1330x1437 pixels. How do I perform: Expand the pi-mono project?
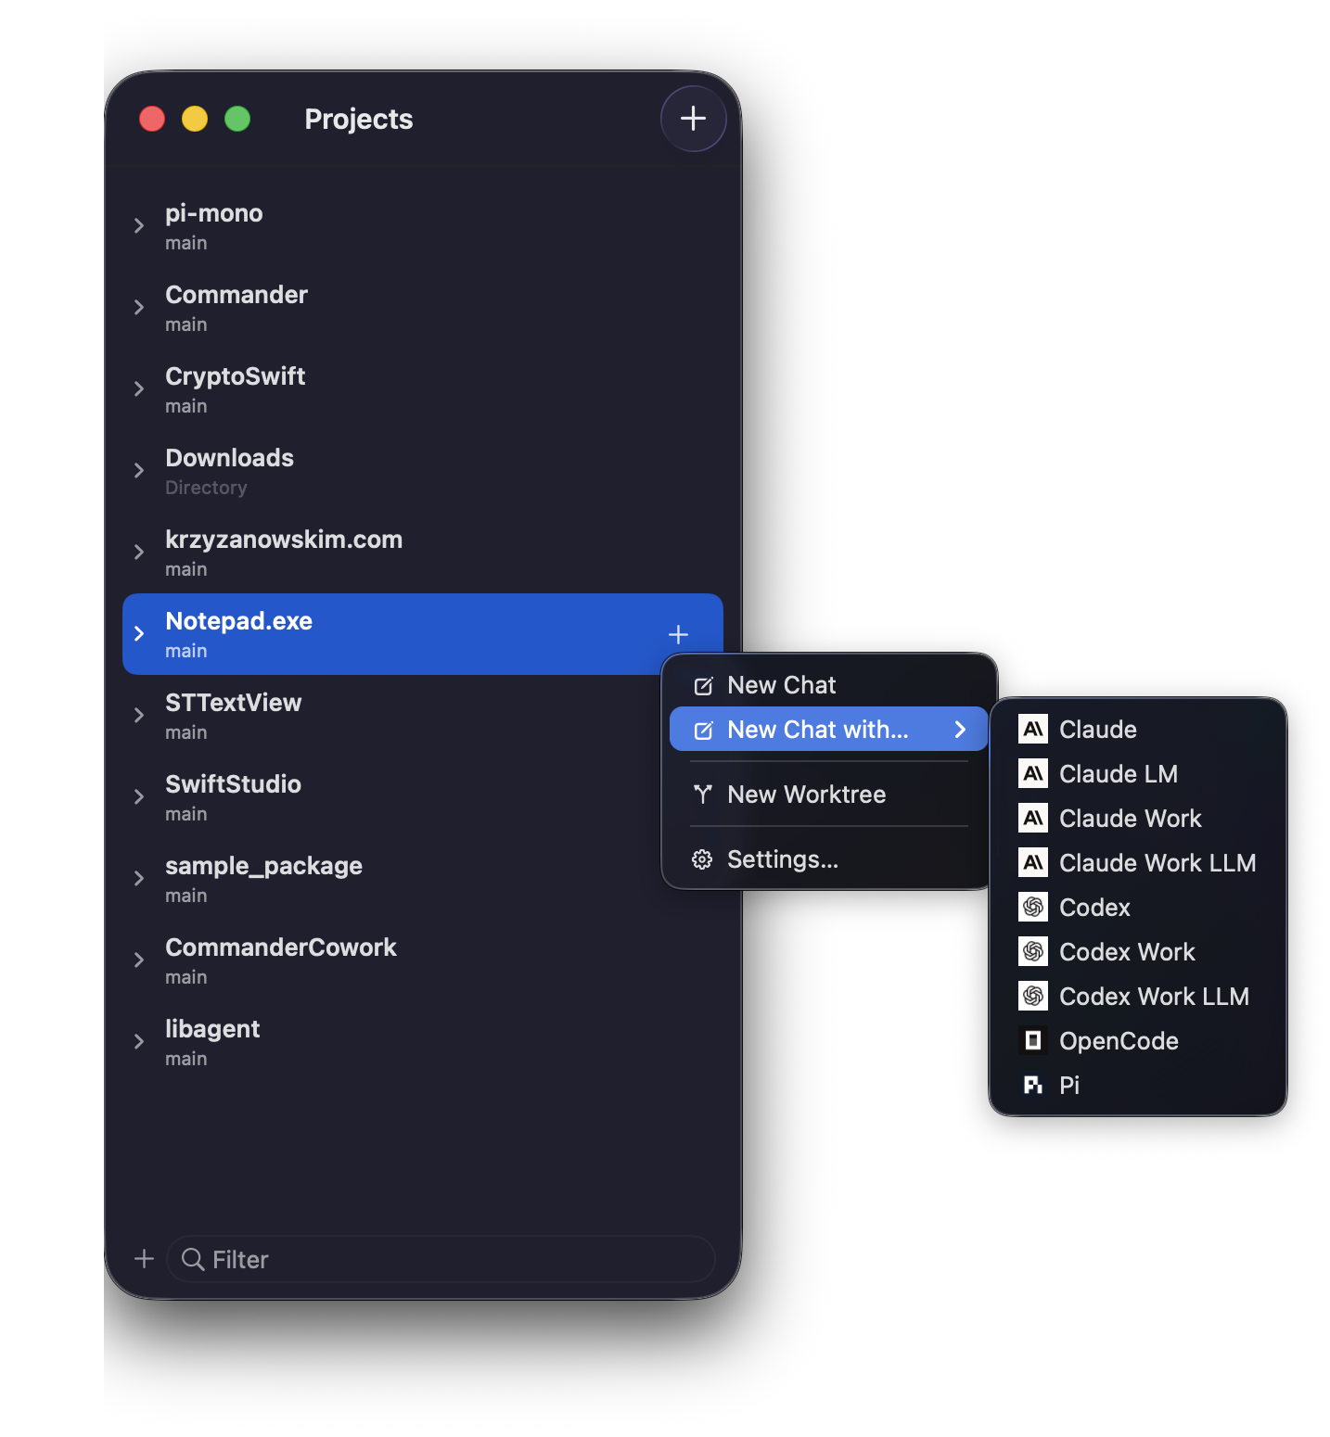pos(139,224)
